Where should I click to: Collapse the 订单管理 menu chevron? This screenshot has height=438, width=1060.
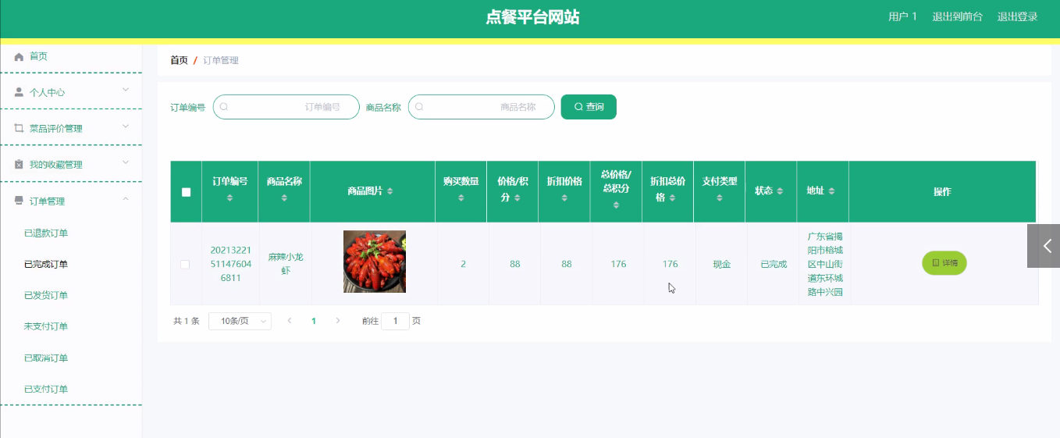click(x=126, y=201)
